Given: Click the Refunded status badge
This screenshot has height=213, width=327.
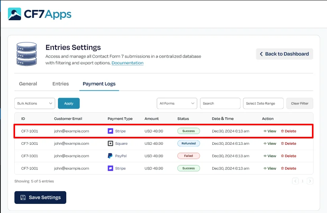Looking at the screenshot, I should pos(189,144).
